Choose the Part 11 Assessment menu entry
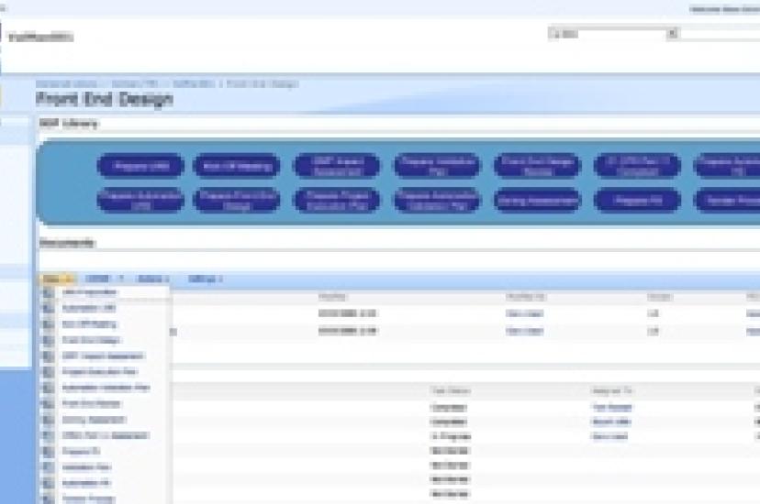The height and width of the screenshot is (504, 760). (105, 435)
